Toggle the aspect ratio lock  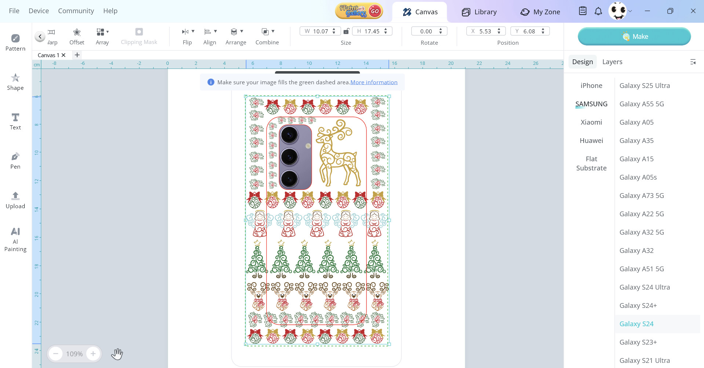coord(346,32)
